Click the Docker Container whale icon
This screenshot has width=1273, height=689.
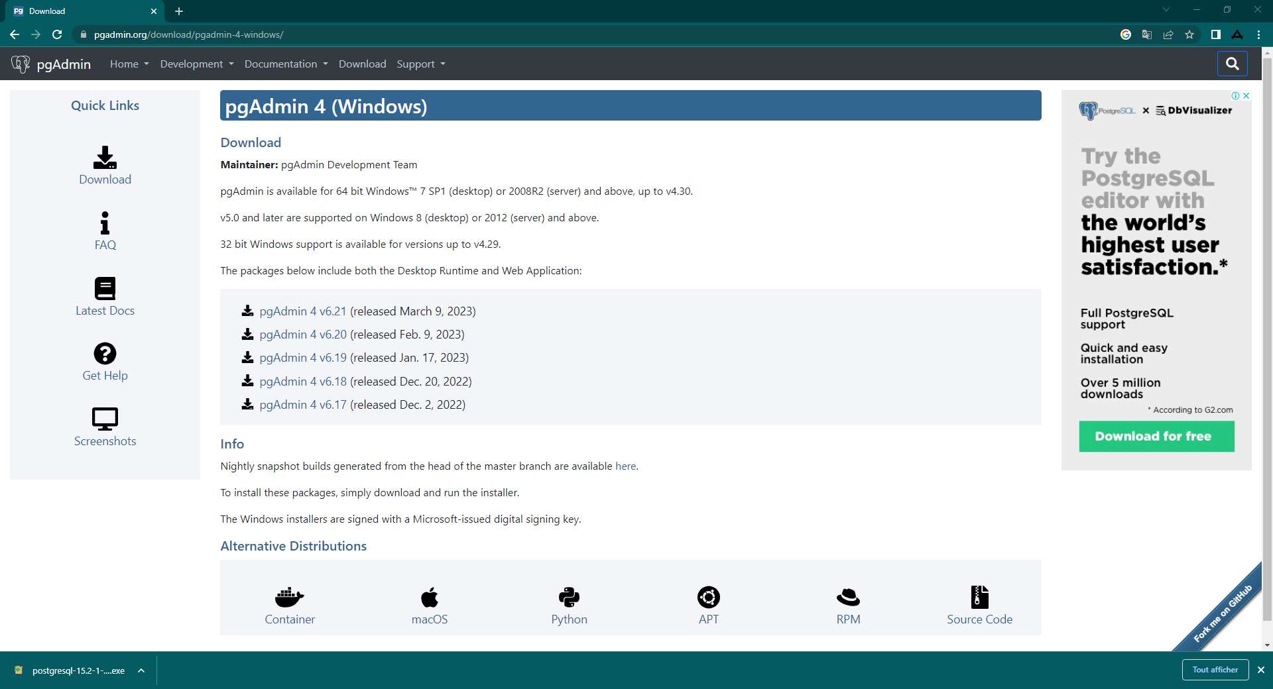(290, 597)
